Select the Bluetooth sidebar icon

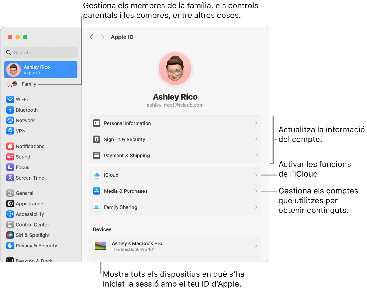coord(10,110)
